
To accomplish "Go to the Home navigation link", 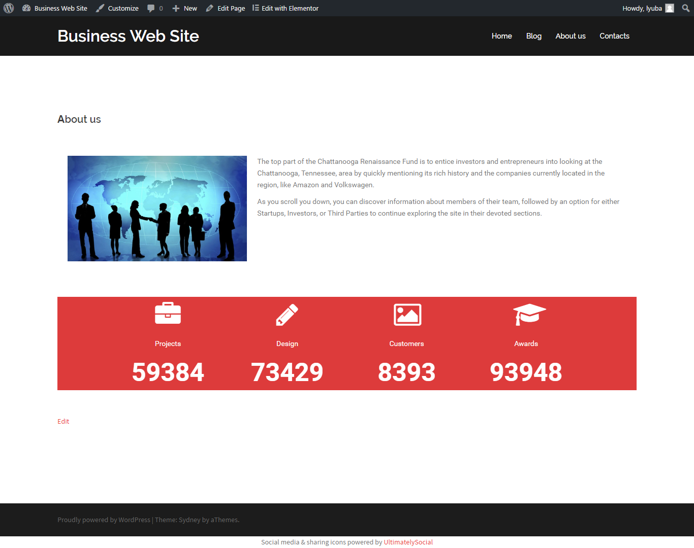I will tap(501, 36).
